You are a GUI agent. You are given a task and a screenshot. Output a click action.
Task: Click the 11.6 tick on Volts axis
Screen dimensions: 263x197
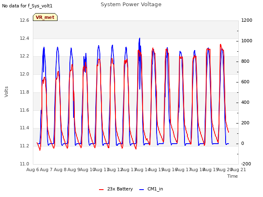point(25,110)
